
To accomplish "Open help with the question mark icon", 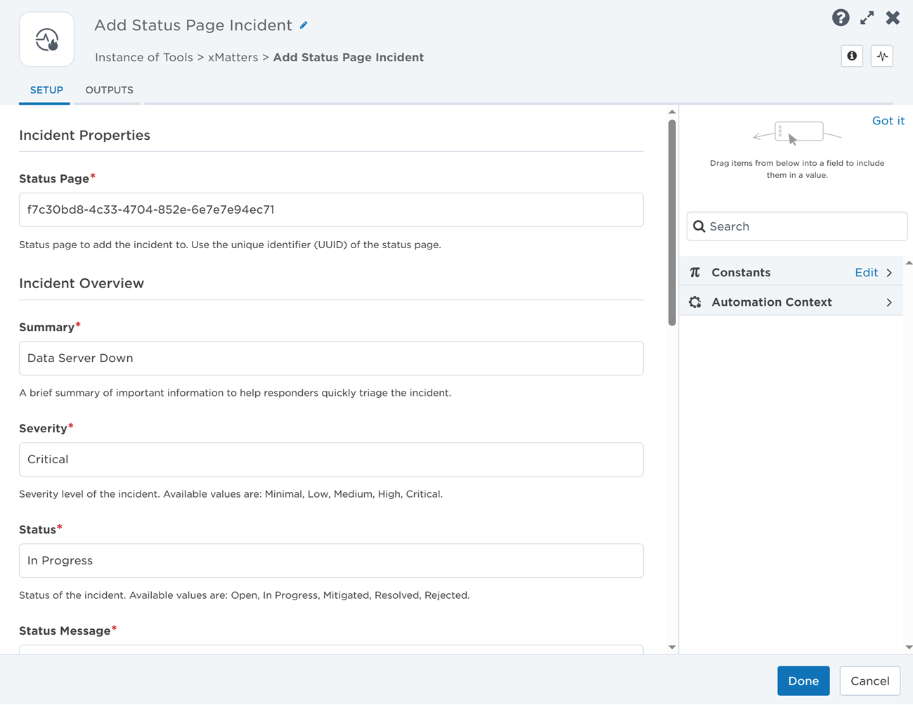I will point(841,18).
